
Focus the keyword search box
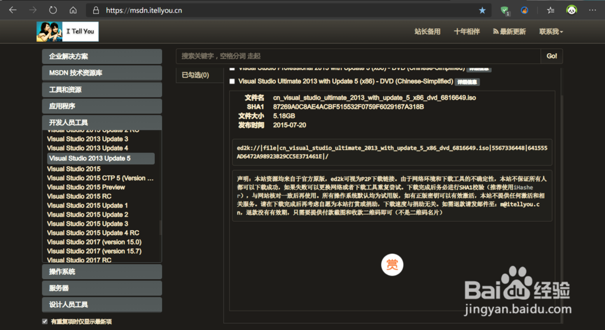click(358, 56)
